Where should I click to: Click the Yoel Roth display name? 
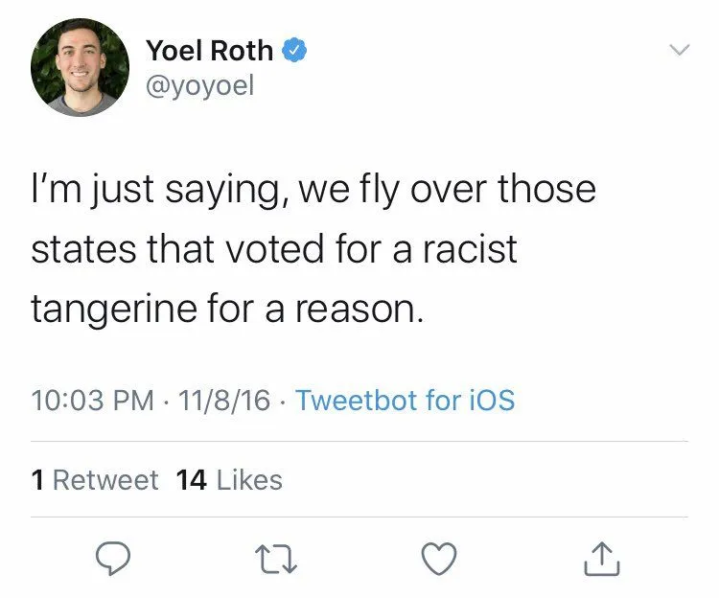coord(210,50)
